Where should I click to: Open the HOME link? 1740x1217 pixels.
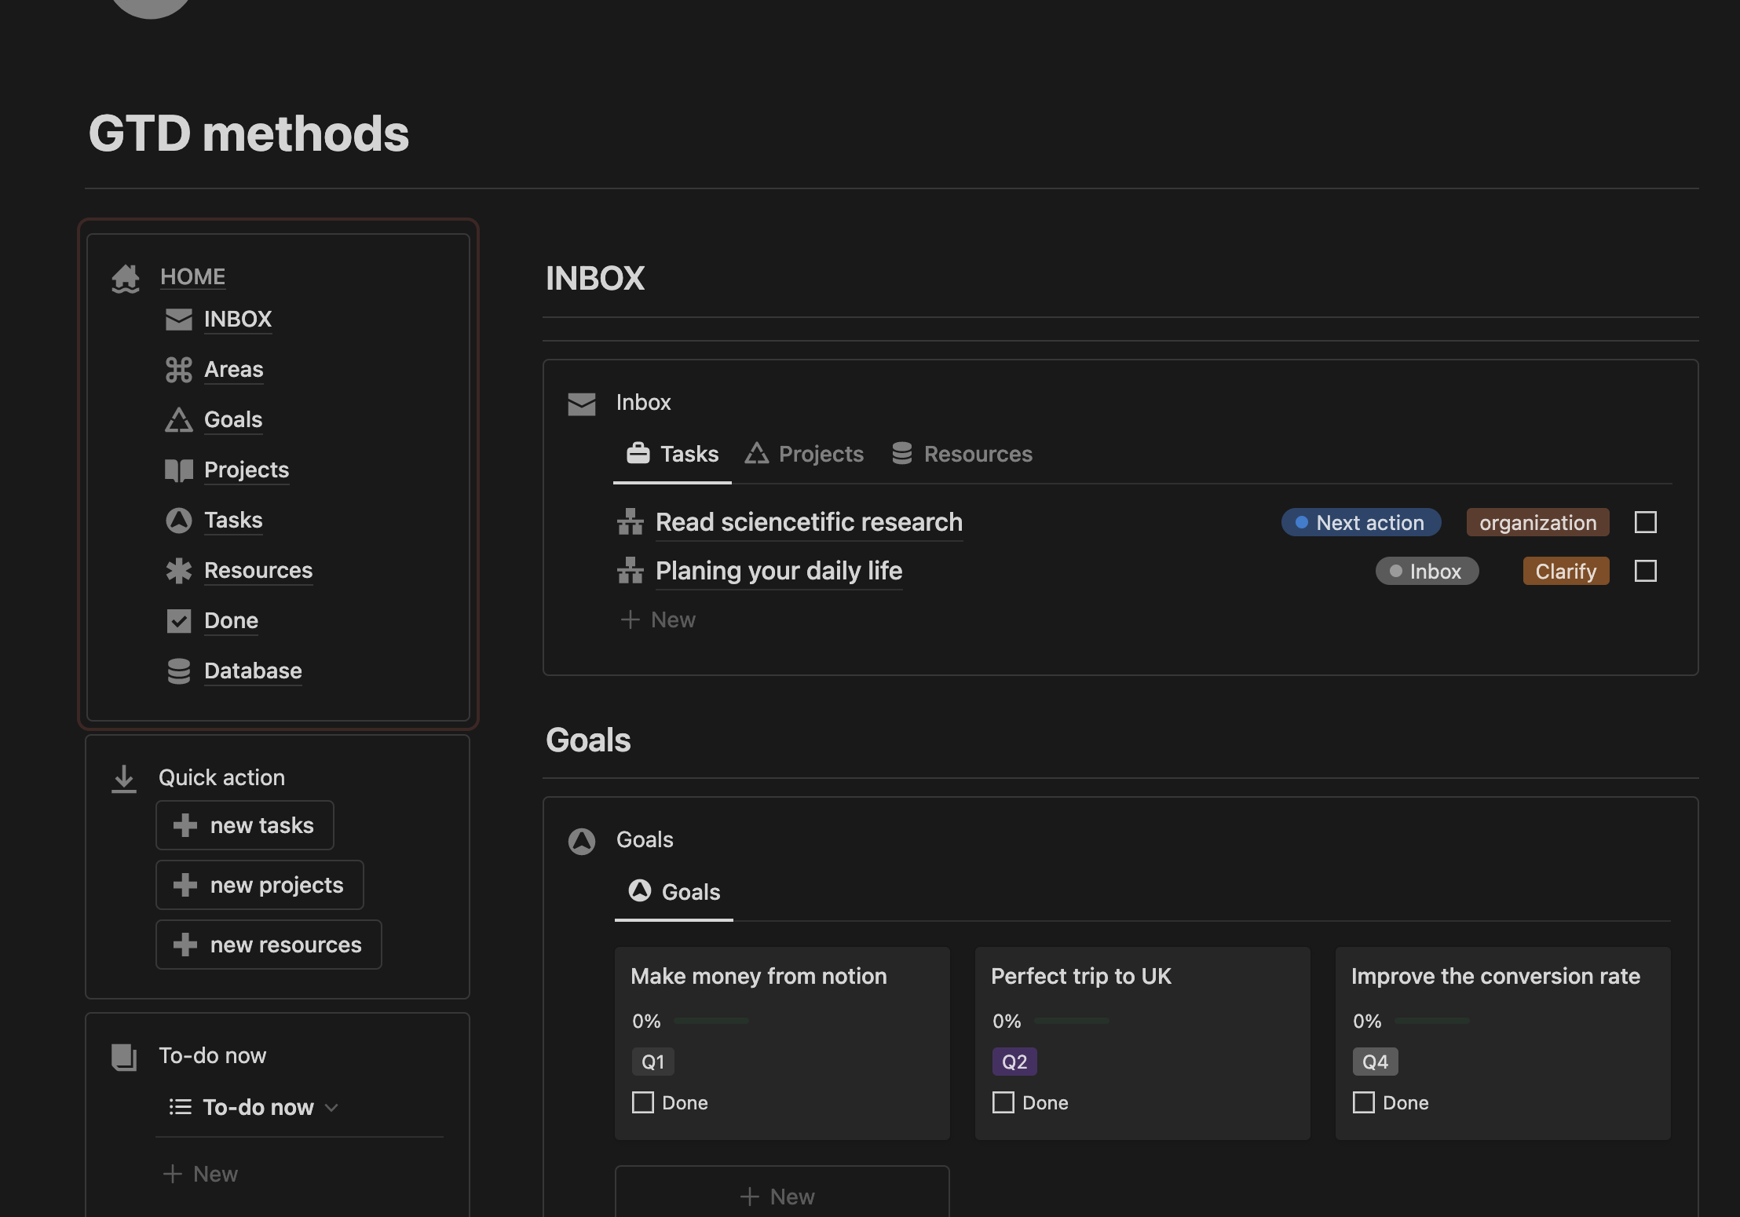point(192,276)
